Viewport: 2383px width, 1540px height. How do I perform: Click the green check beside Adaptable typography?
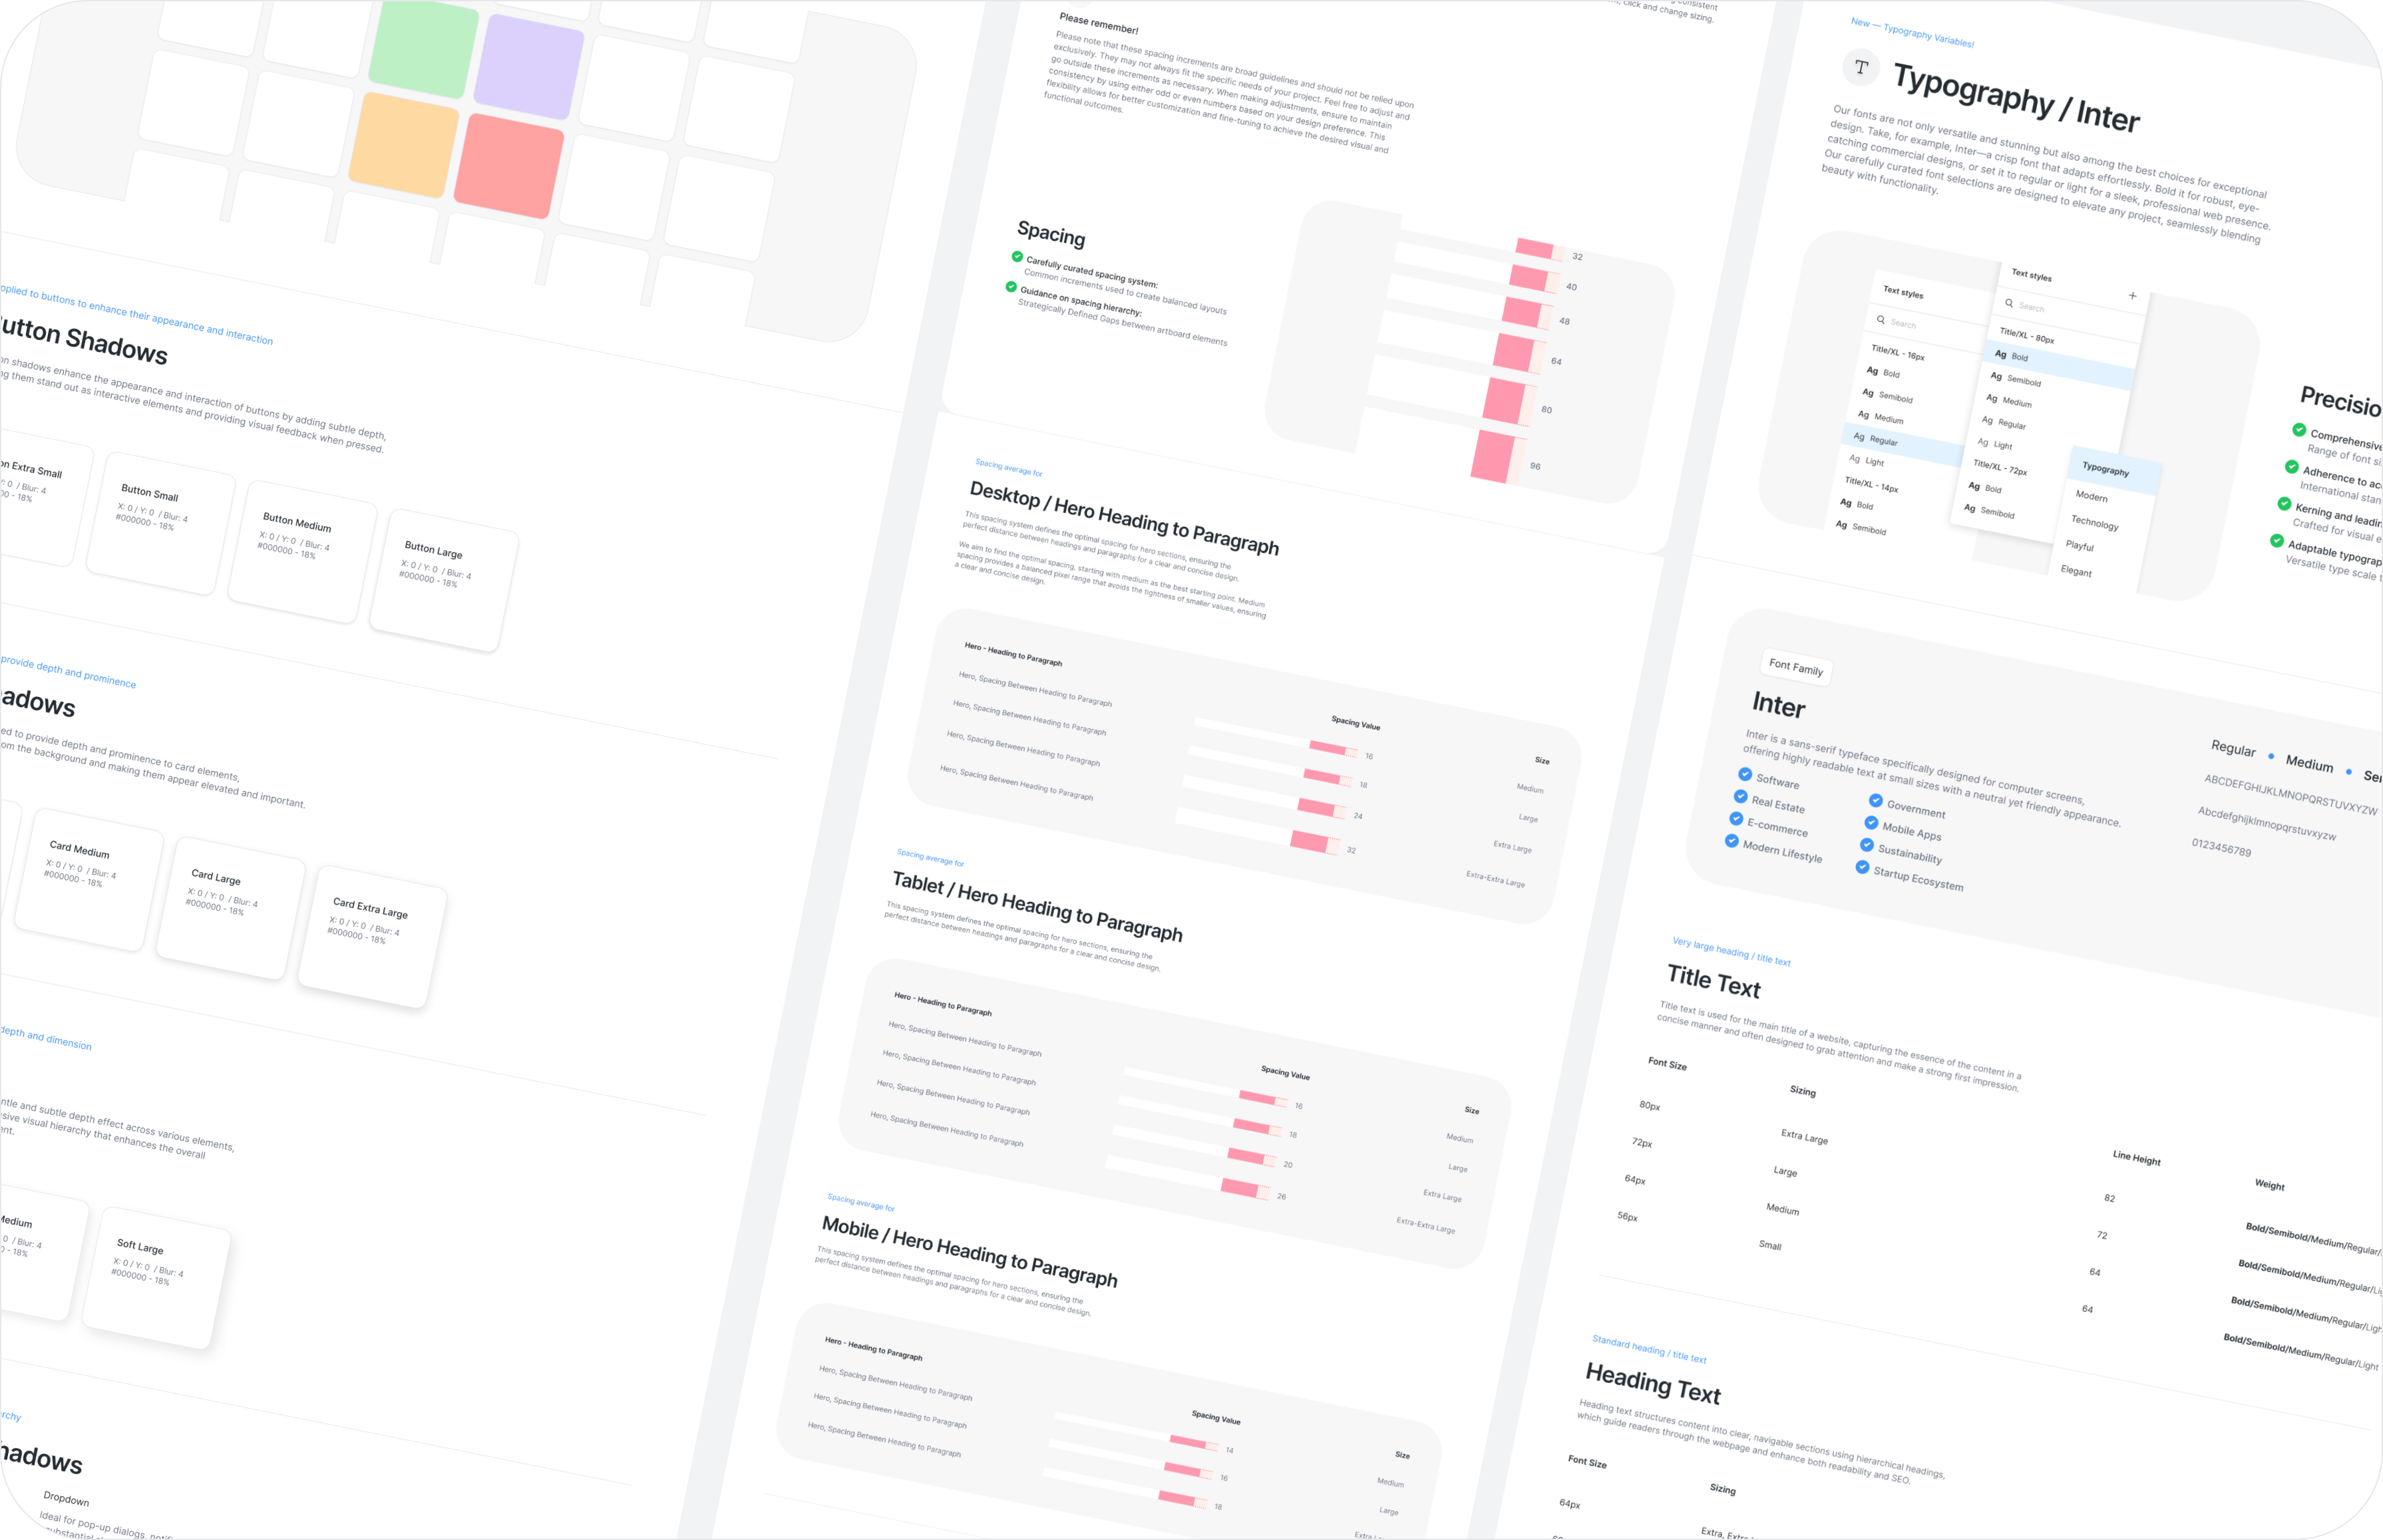click(x=2277, y=541)
